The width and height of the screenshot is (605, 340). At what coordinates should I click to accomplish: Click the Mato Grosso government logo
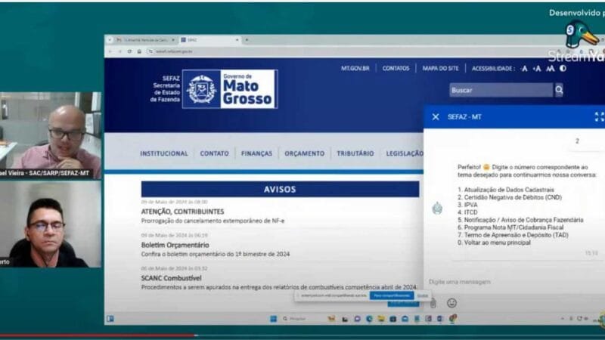pyautogui.click(x=230, y=89)
